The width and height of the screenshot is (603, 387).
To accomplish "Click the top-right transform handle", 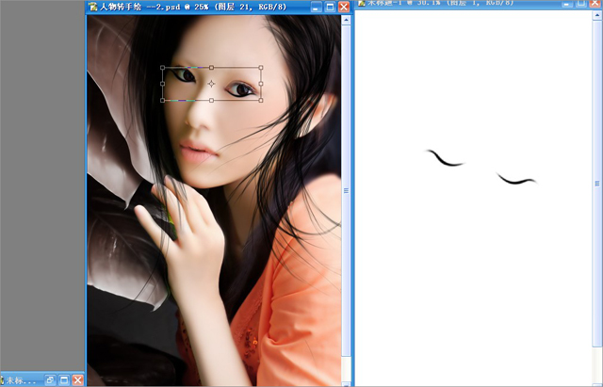I will 261,68.
